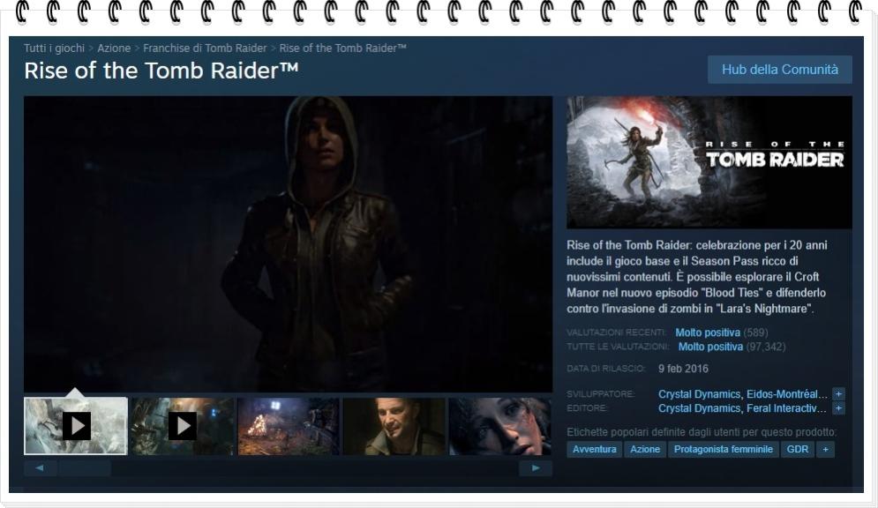Show more tags with plus button
Screen dimensions: 878x508
(825, 450)
